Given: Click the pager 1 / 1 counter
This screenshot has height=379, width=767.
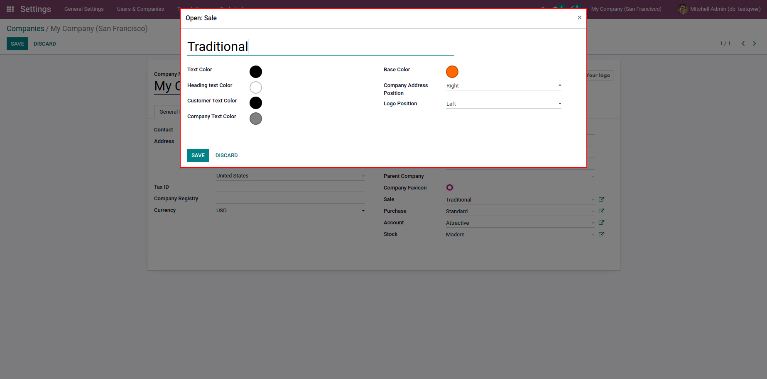Looking at the screenshot, I should [725, 44].
